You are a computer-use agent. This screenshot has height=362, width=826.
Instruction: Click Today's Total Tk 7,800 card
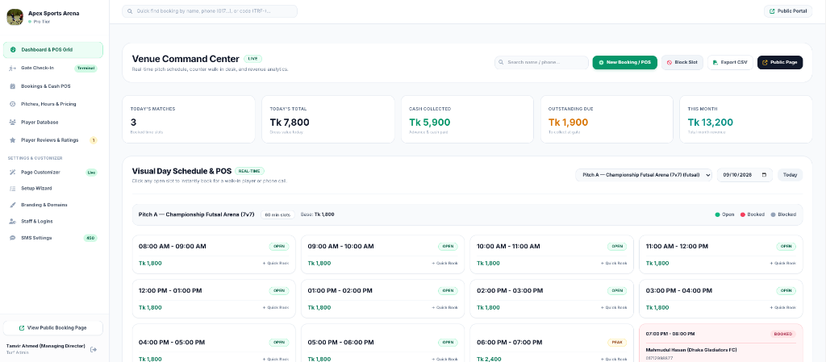[328, 119]
